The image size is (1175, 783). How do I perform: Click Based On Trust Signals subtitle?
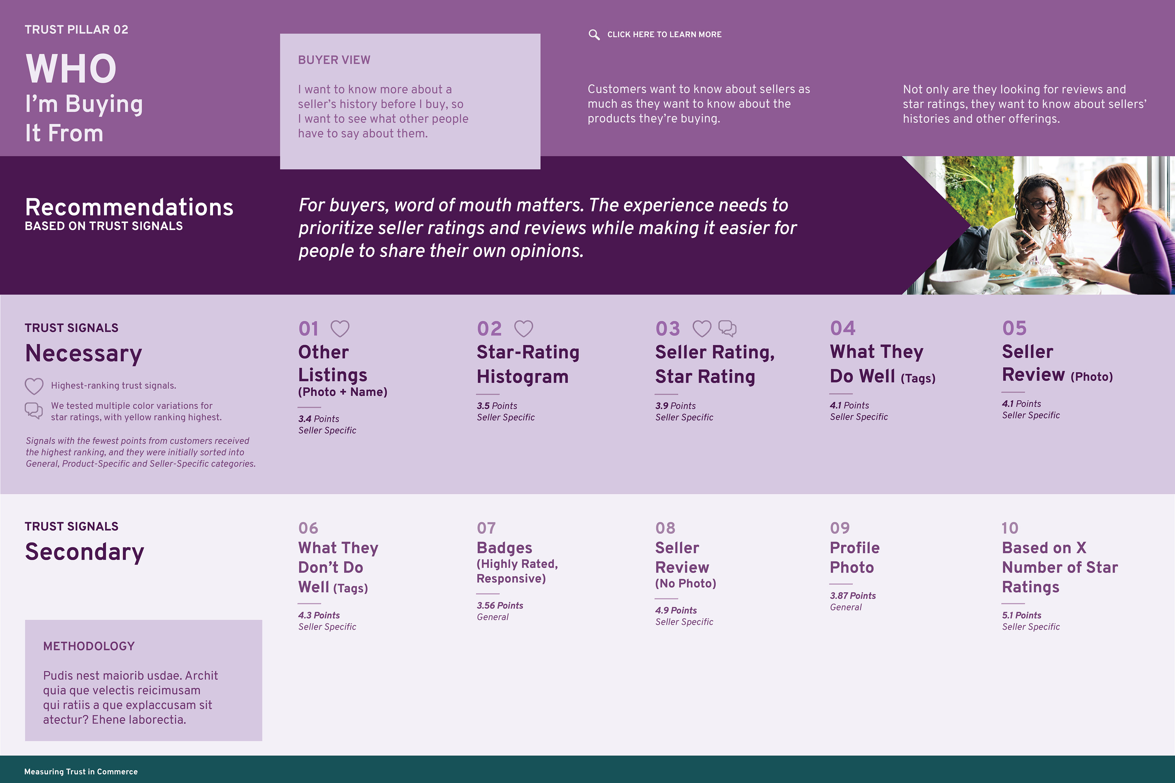104,226
